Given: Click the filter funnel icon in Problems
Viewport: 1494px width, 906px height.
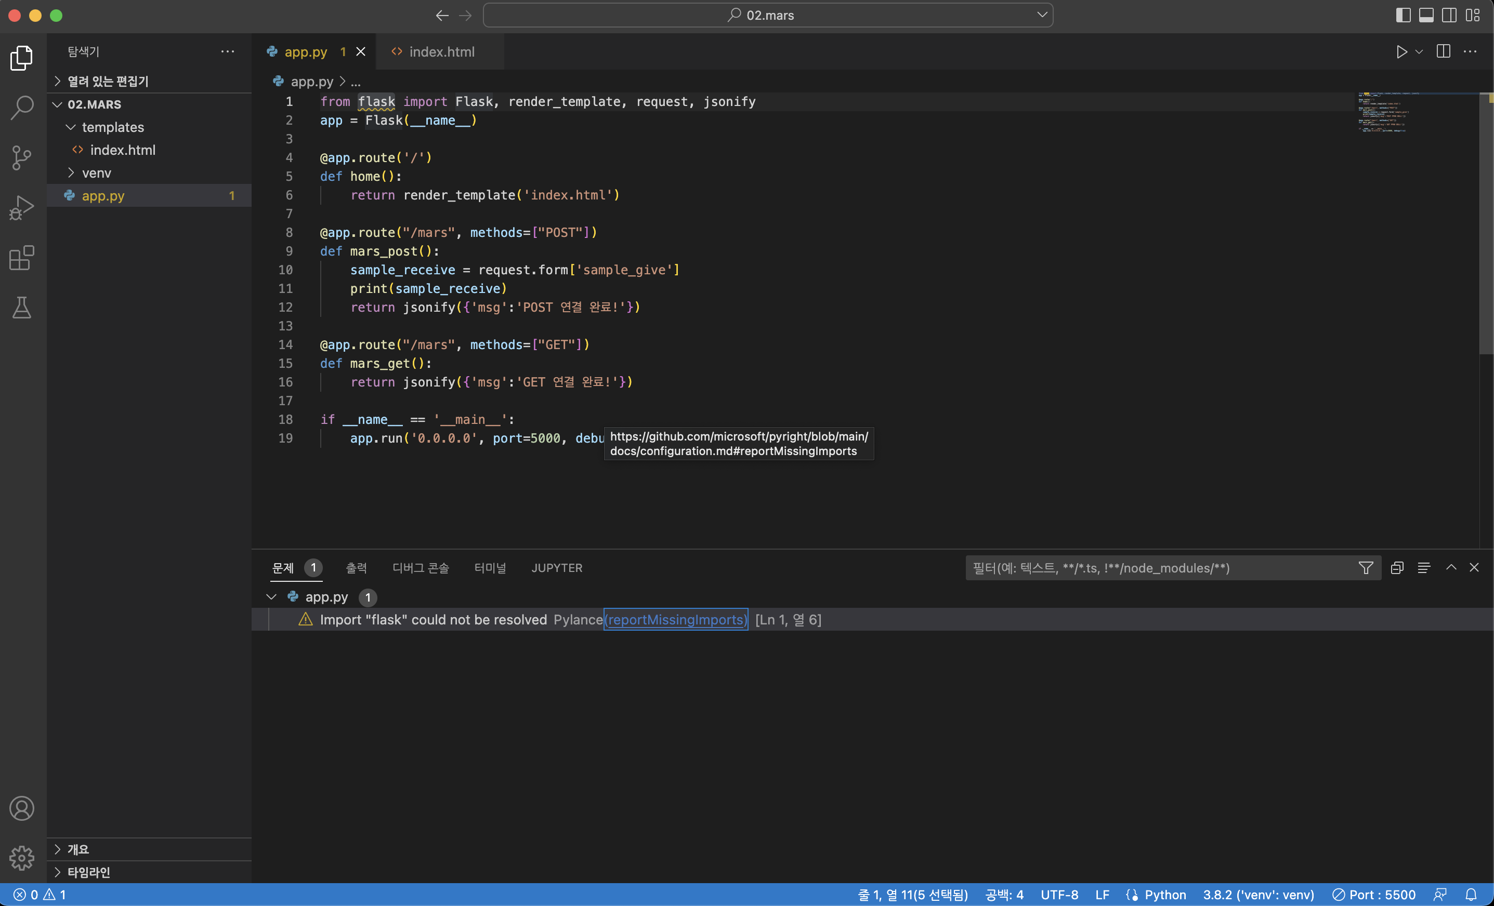Looking at the screenshot, I should [1366, 568].
